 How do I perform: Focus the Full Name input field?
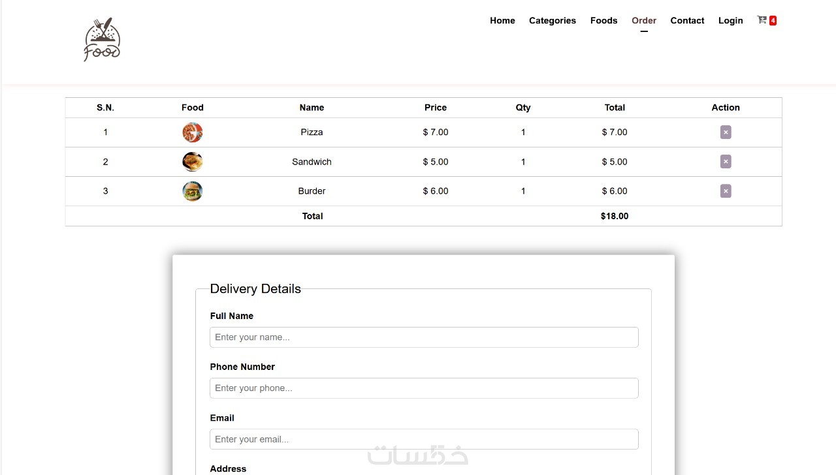(424, 337)
